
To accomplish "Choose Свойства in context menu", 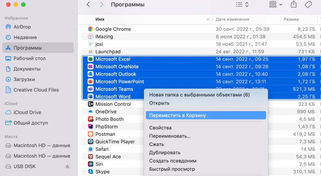I will [160, 128].
